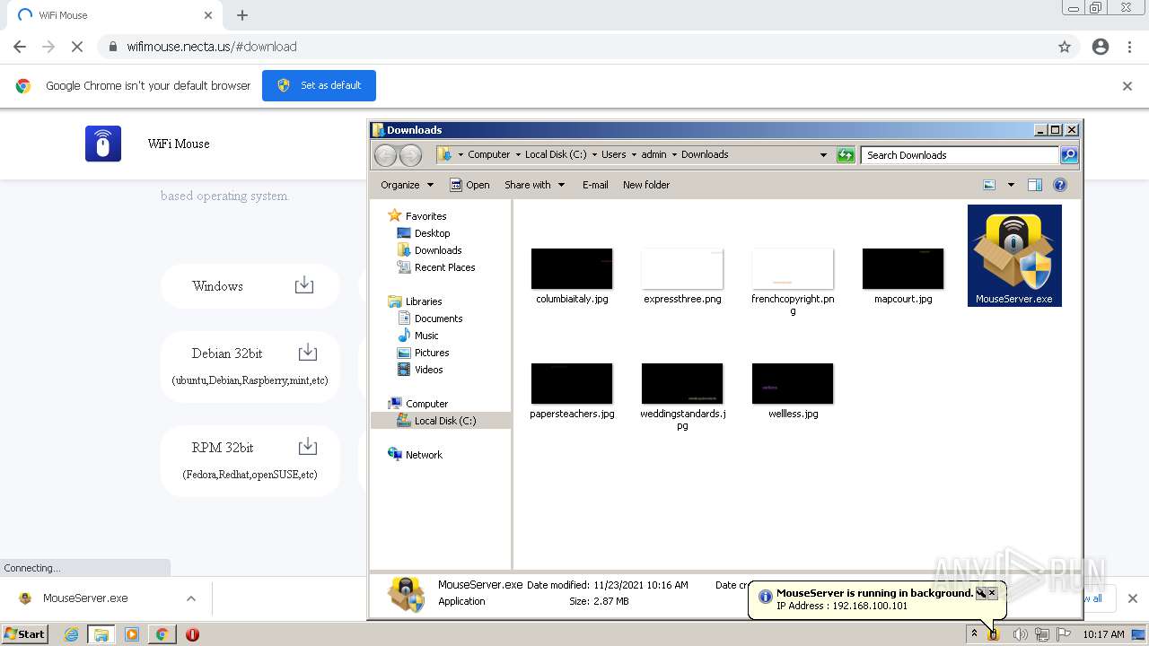Click the search magnifier icon in Explorer
The height and width of the screenshot is (646, 1149).
[1069, 155]
